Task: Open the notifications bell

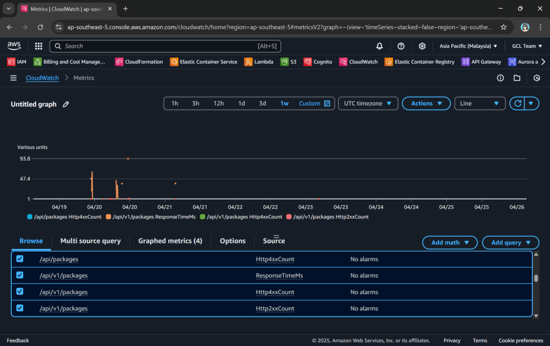Action: (380, 46)
